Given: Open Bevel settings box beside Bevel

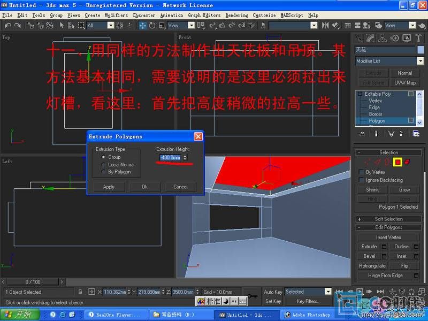Looking at the screenshot, I should [384, 256].
